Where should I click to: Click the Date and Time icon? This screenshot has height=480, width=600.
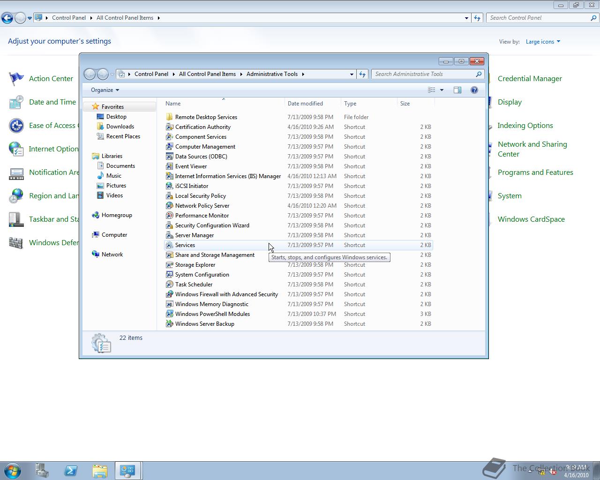pos(16,102)
